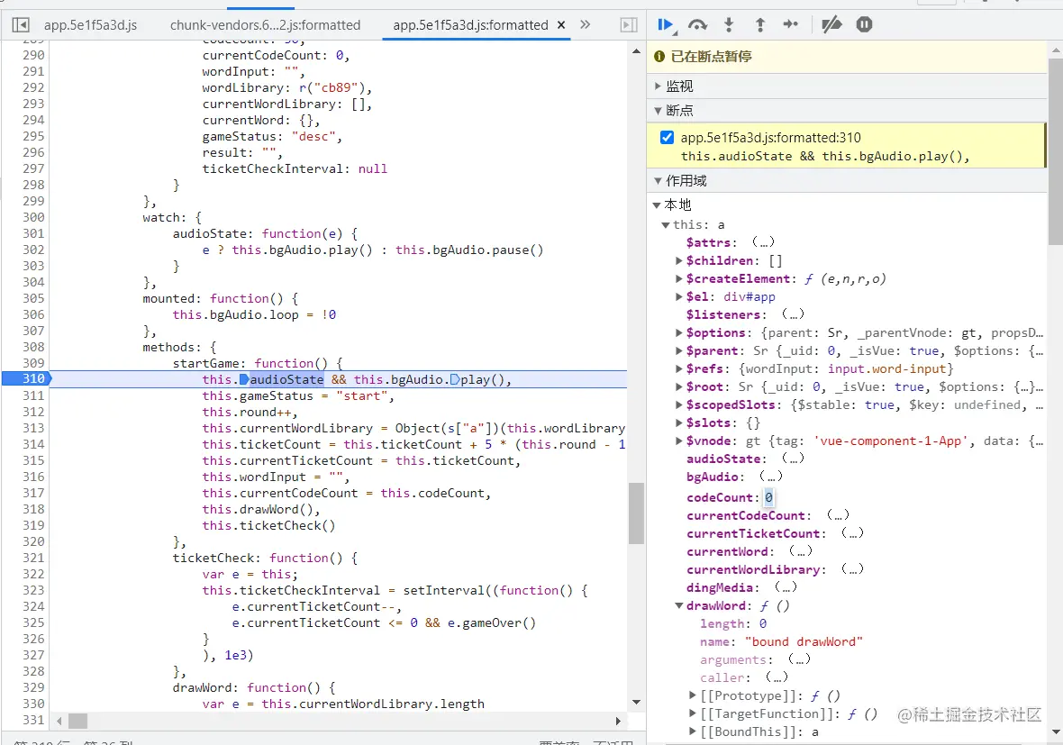The height and width of the screenshot is (745, 1063).
Task: Click editor scroll-up arrow
Action: pos(636,51)
